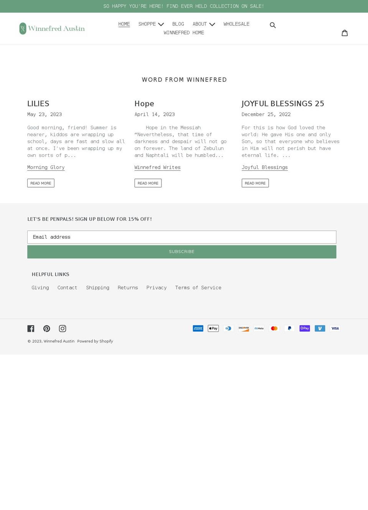Click the sale announcement banner

(x=184, y=6)
